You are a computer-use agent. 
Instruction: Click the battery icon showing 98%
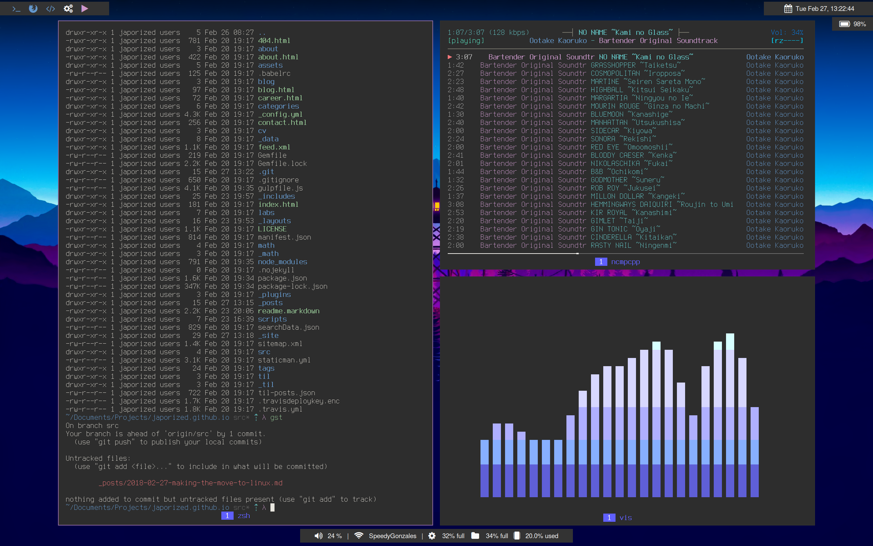(x=844, y=24)
